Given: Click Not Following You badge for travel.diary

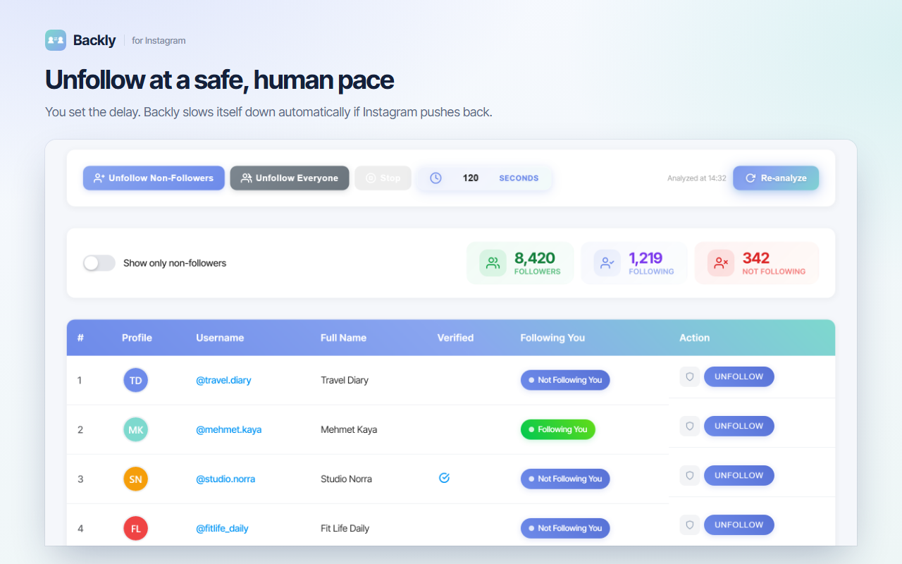Looking at the screenshot, I should click(x=565, y=380).
